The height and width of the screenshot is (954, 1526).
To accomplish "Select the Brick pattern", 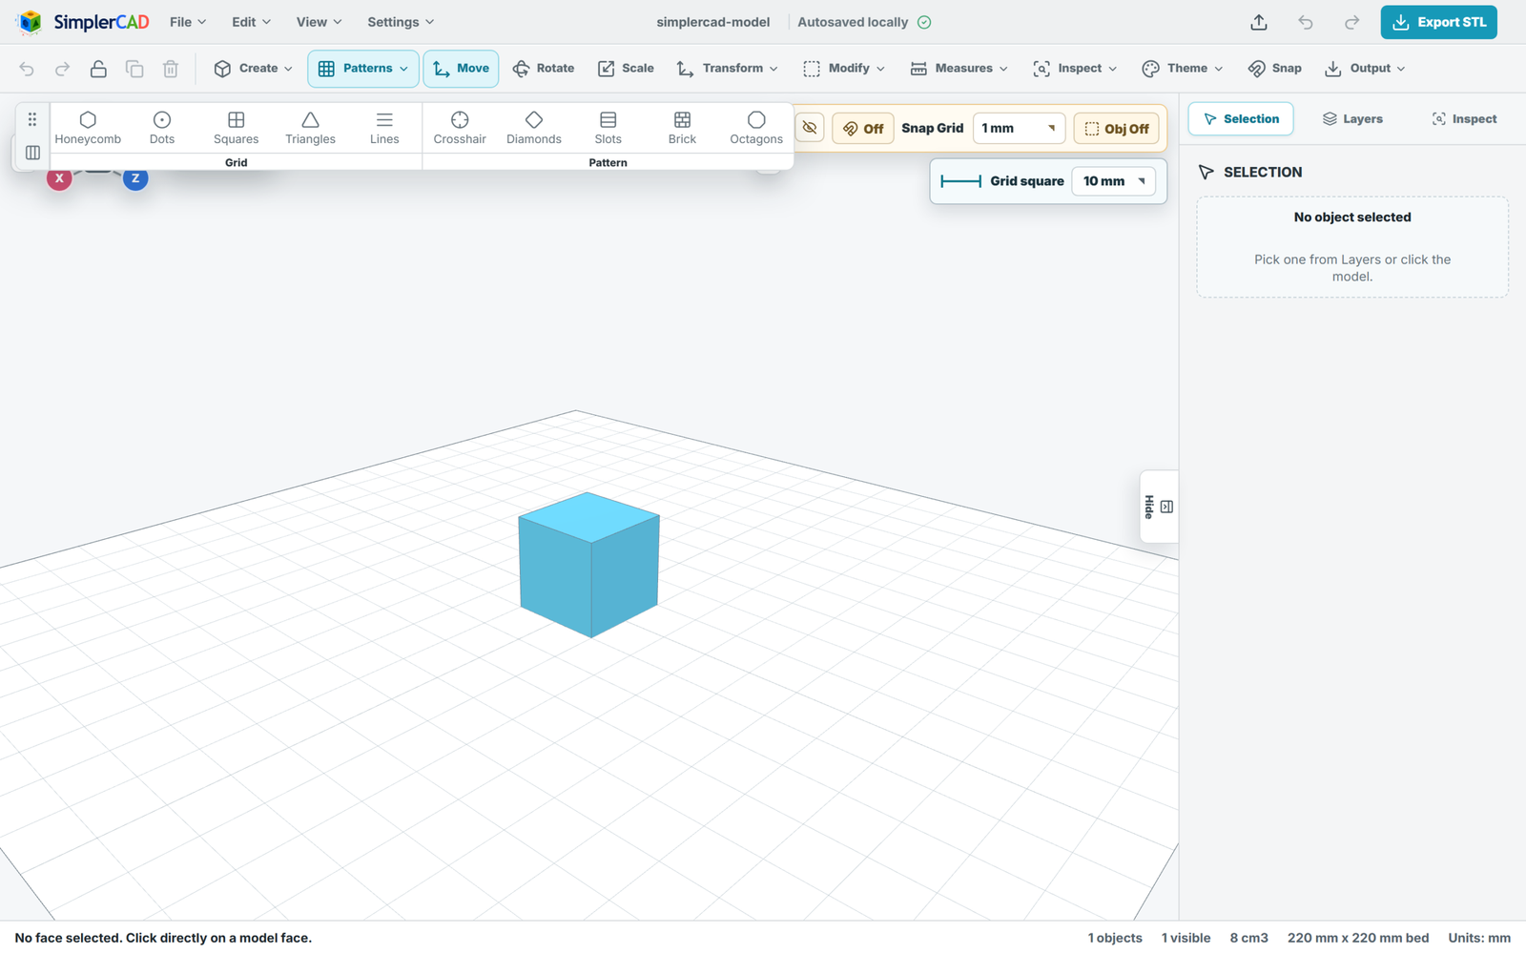I will point(682,128).
